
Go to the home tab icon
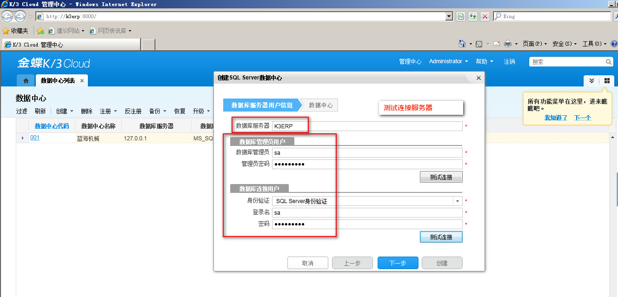[x=26, y=80]
